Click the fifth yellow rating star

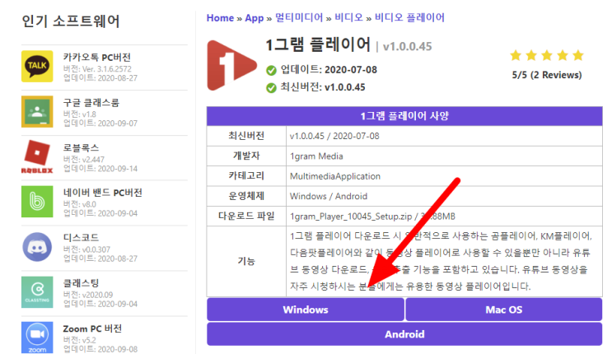(x=578, y=55)
